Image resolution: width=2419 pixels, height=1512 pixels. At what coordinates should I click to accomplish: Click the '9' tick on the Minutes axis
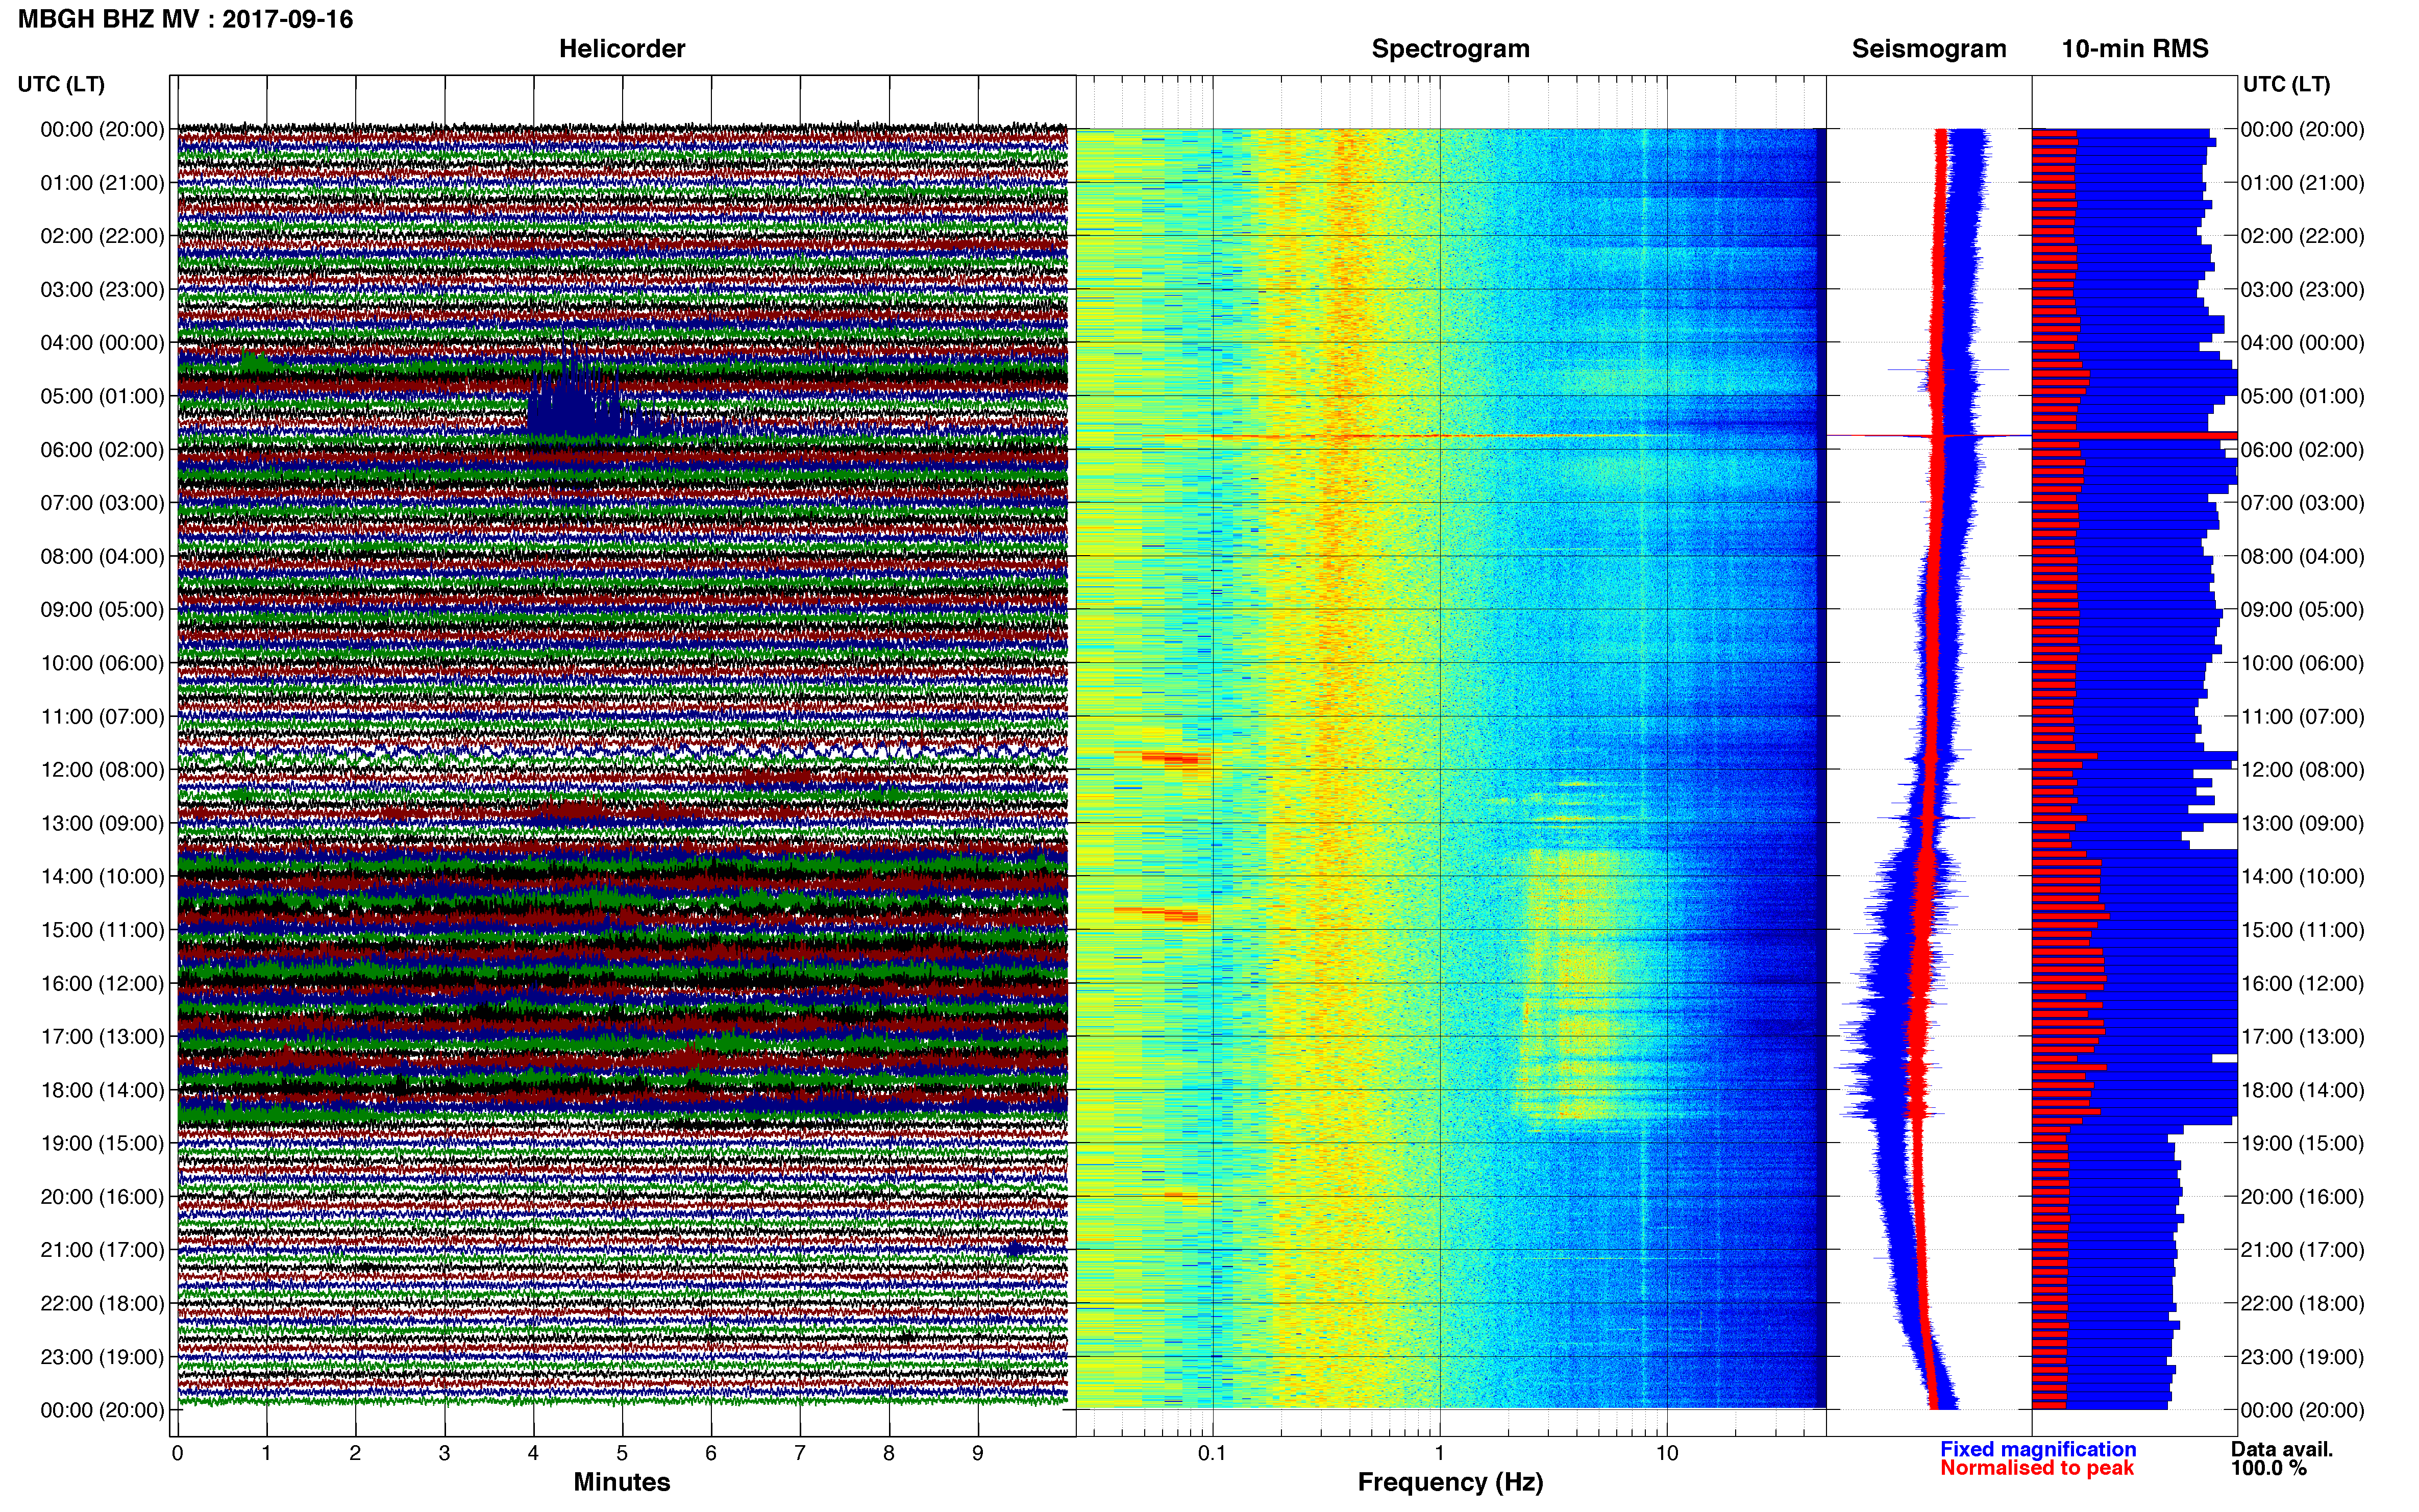coord(978,1453)
